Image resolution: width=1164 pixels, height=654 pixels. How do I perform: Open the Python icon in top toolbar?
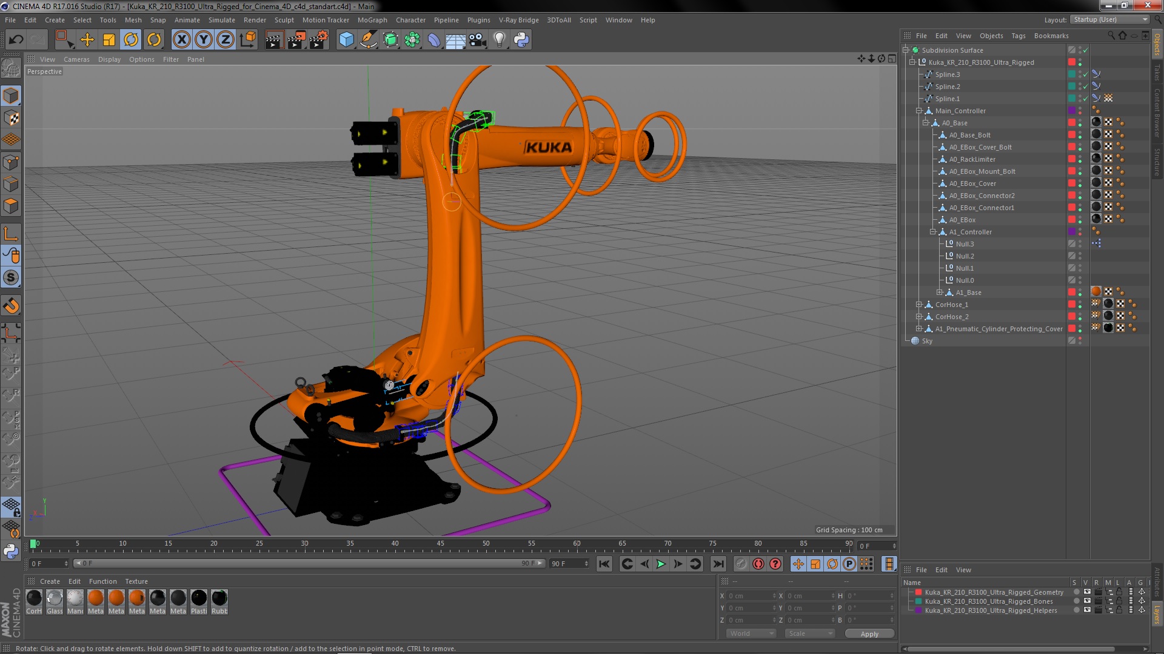(521, 40)
